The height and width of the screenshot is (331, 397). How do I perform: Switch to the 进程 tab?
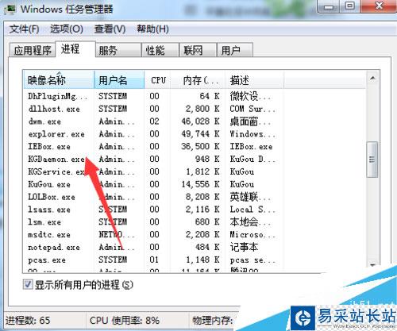point(75,49)
